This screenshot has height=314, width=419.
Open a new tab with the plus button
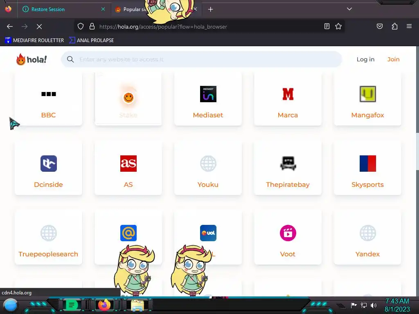coord(211,9)
